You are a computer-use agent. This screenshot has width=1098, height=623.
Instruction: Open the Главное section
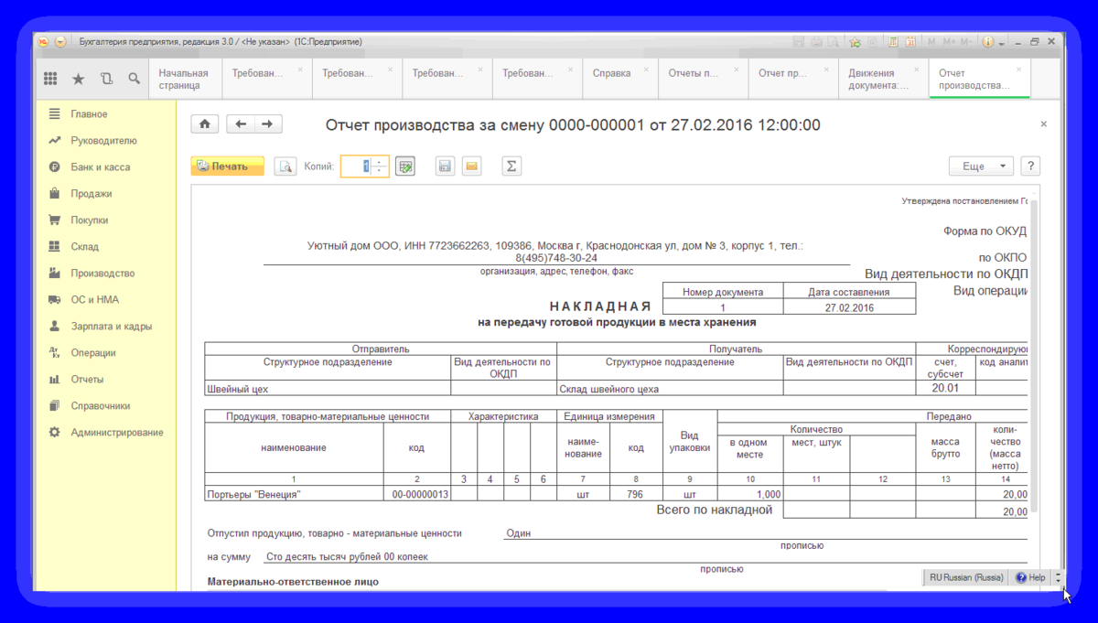click(x=89, y=114)
